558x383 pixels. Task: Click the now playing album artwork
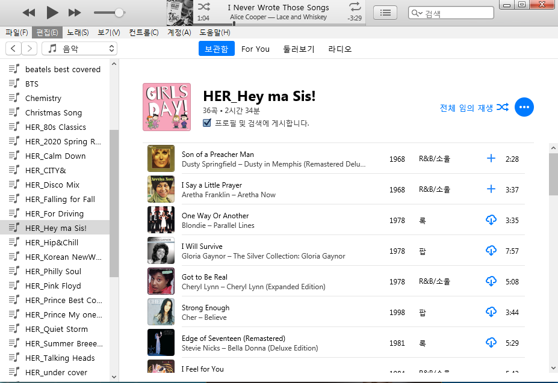coord(180,13)
